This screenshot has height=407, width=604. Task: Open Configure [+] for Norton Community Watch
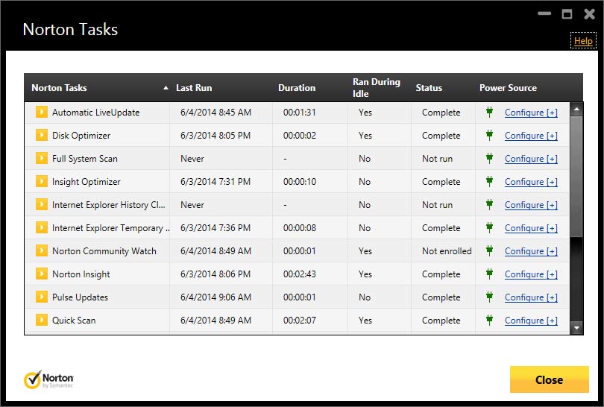(x=531, y=251)
